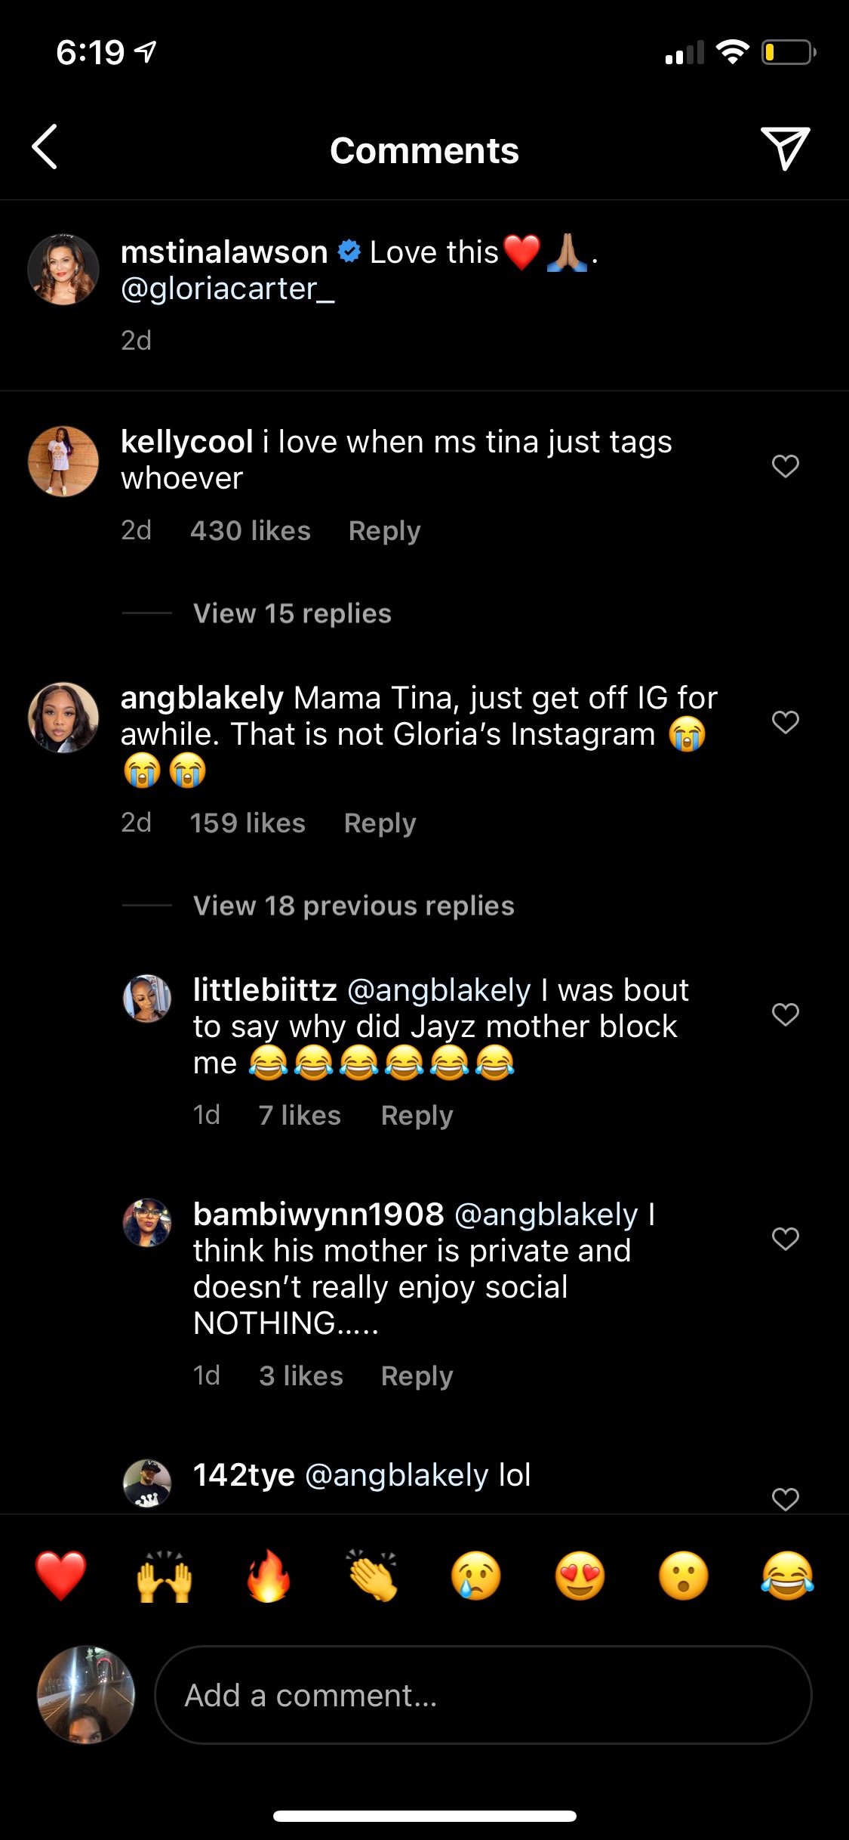
Task: View the 430 likes on kellycool's comment
Action: [x=250, y=531]
